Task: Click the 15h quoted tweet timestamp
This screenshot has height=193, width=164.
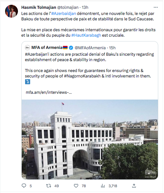Action: tap(112, 48)
